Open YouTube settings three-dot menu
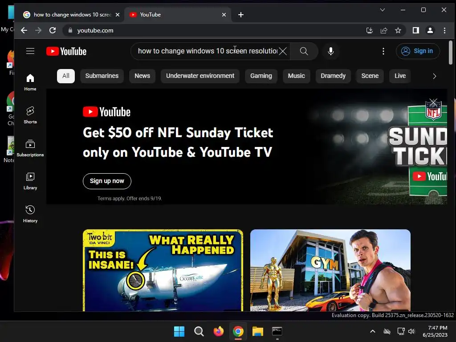 (383, 51)
